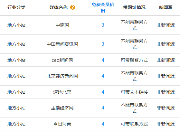
Task: Click 可带联系方式 cell for 今日河南
Action: point(134,124)
